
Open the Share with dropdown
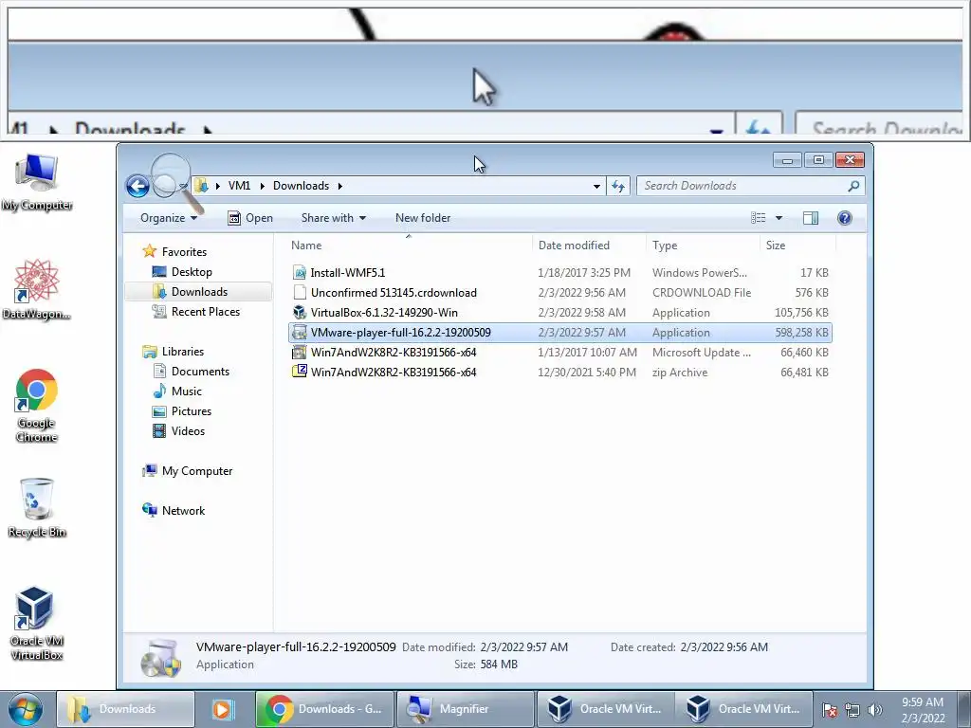pyautogui.click(x=333, y=218)
